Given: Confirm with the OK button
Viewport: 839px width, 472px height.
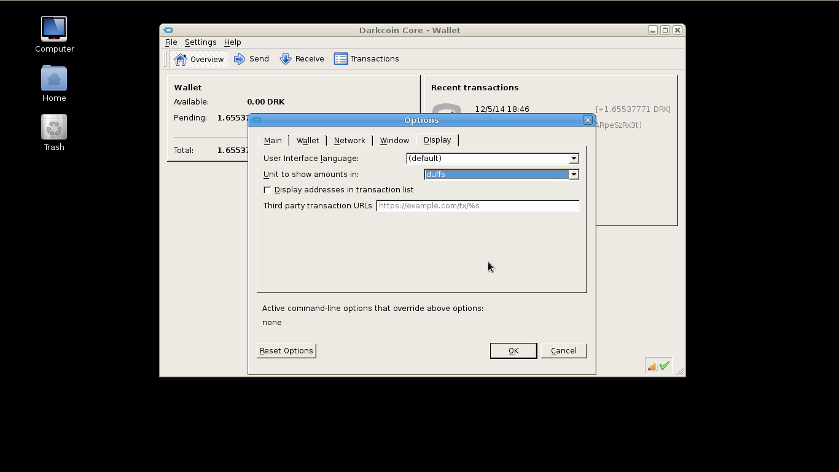Looking at the screenshot, I should (513, 351).
